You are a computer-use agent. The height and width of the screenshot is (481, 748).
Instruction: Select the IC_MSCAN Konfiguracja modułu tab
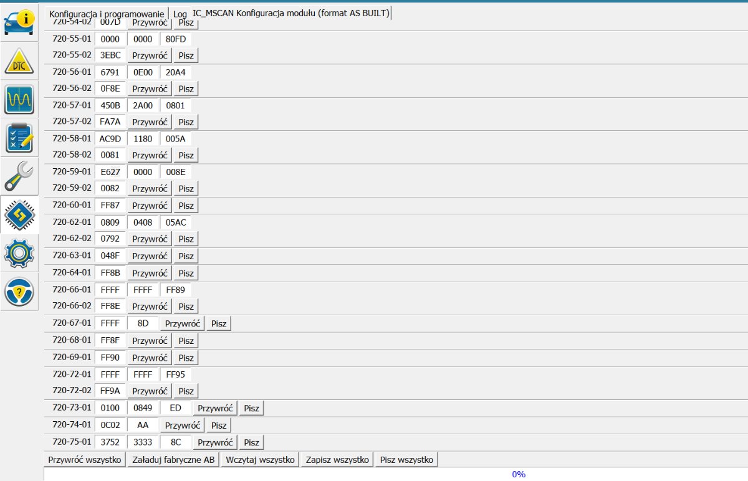[x=291, y=13]
